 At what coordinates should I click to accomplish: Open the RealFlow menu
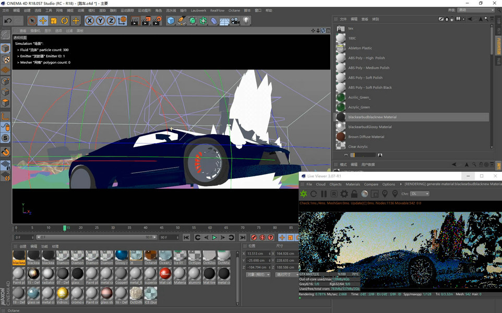[x=217, y=10]
